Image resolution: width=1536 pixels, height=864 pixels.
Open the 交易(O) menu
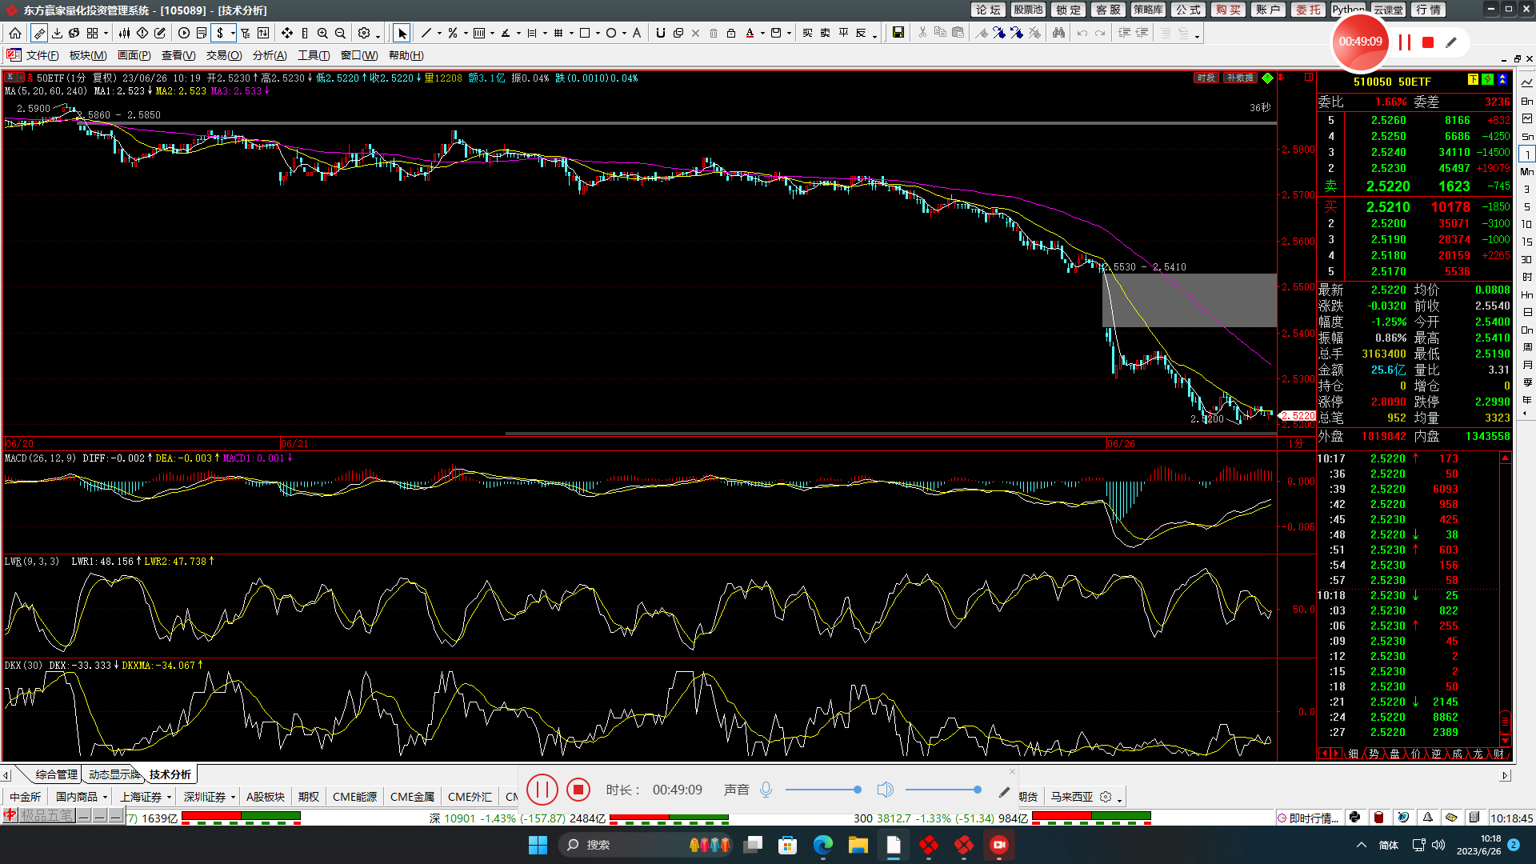click(x=224, y=55)
